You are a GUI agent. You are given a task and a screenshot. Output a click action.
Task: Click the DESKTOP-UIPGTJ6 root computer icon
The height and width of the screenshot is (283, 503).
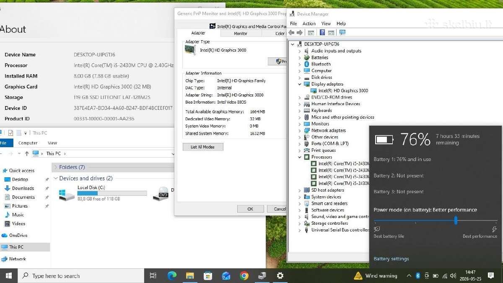(x=300, y=44)
